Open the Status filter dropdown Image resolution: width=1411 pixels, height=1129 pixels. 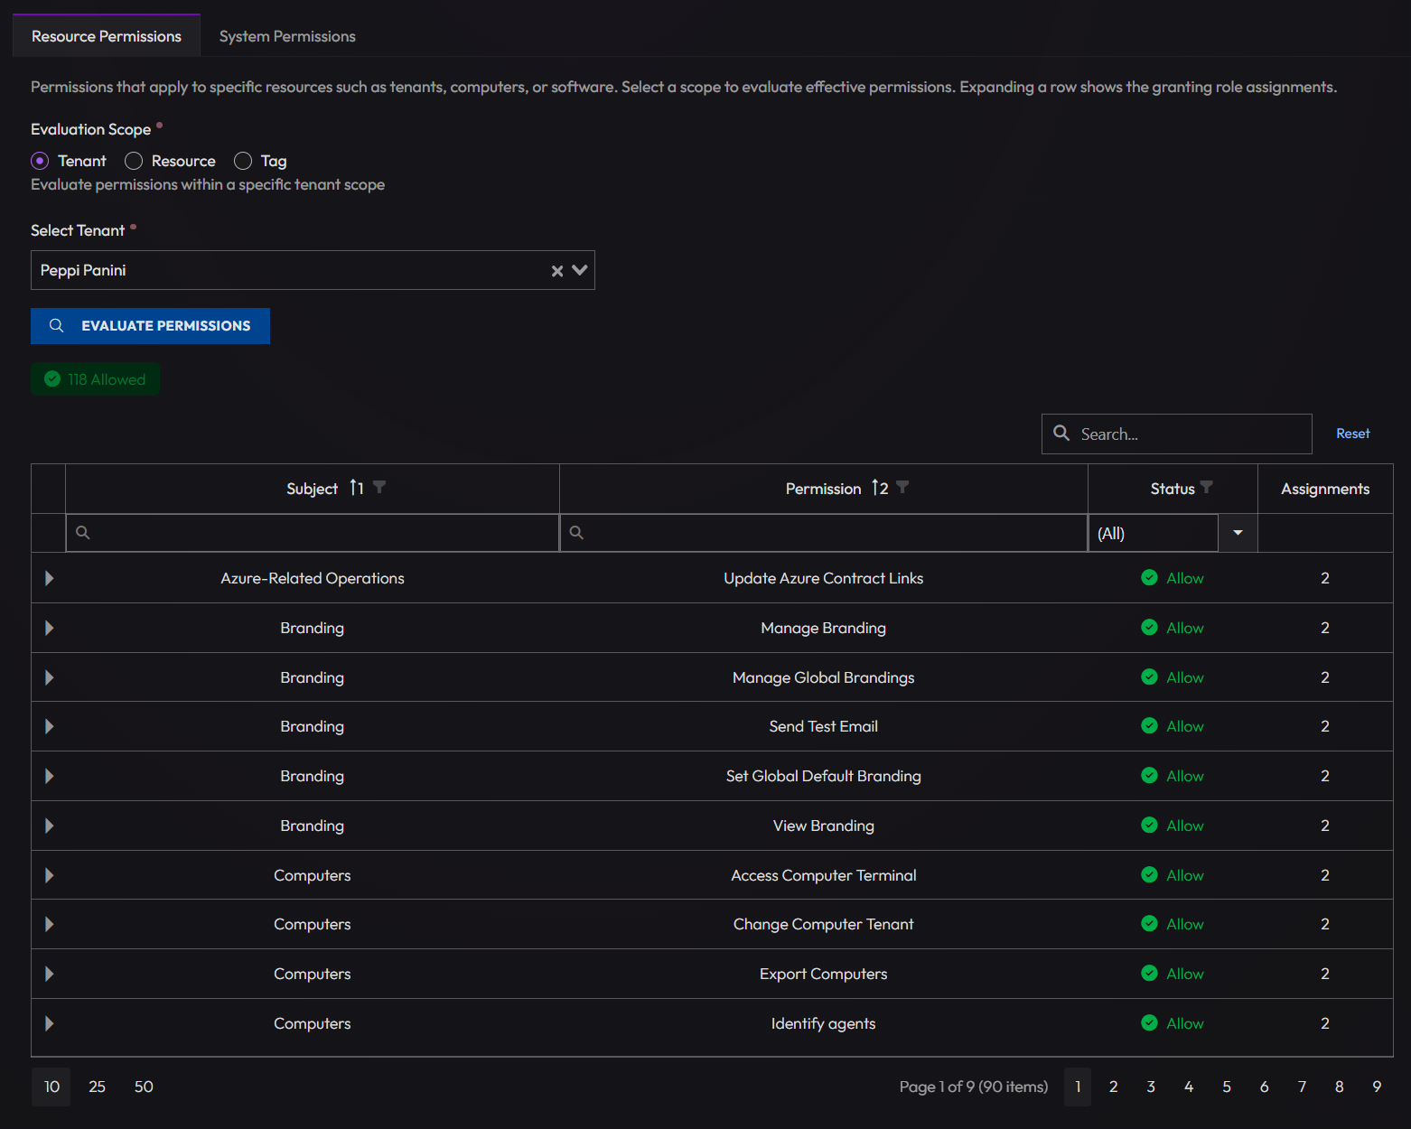(1238, 533)
